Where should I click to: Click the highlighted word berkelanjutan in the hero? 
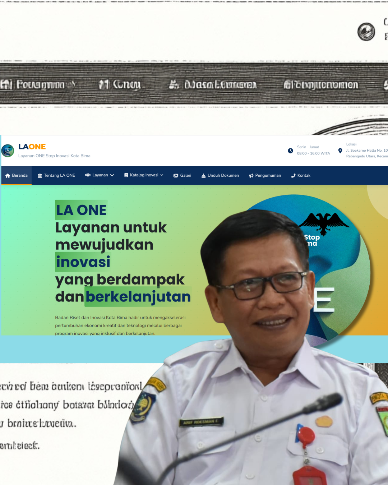pos(138,297)
